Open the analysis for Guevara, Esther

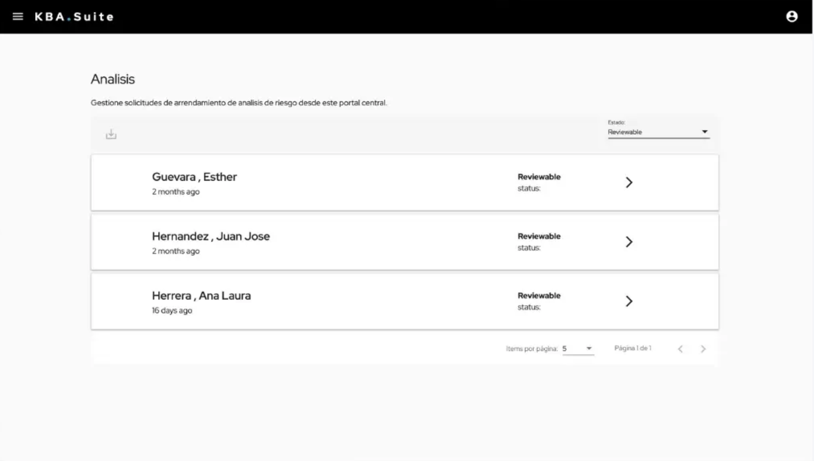[x=629, y=182]
